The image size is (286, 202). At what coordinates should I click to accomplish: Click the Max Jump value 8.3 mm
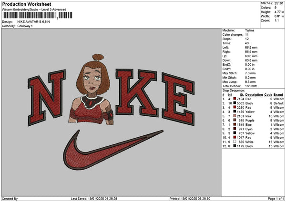pyautogui.click(x=250, y=81)
